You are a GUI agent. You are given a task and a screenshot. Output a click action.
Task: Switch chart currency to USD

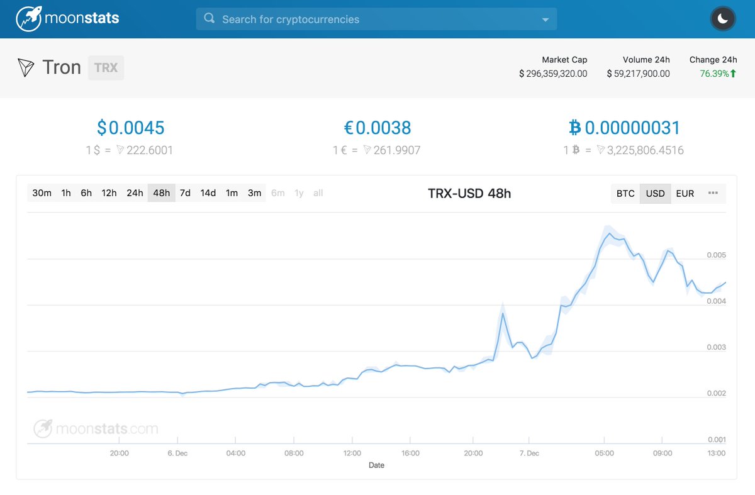click(656, 194)
